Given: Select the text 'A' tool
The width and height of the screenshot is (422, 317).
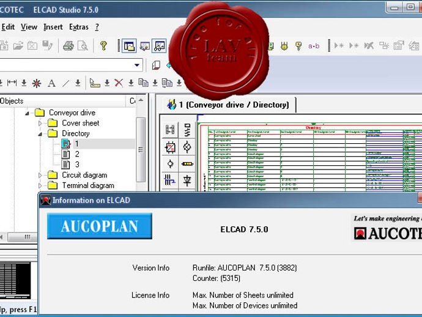Looking at the screenshot, I should click(x=51, y=83).
